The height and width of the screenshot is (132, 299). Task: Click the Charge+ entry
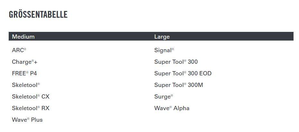pyautogui.click(x=25, y=62)
